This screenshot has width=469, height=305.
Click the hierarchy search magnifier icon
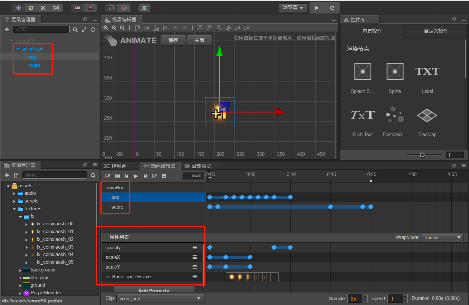tap(75, 30)
